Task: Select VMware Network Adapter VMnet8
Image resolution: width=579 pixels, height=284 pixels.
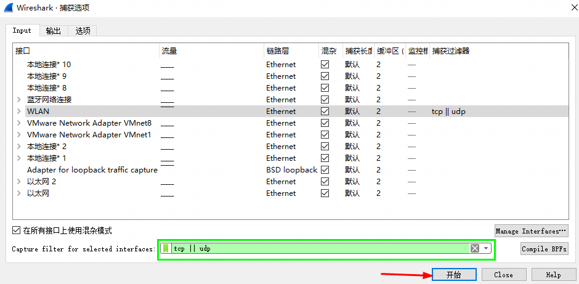Action: (89, 123)
